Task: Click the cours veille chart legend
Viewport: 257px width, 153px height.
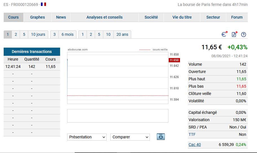Action: click(153, 50)
